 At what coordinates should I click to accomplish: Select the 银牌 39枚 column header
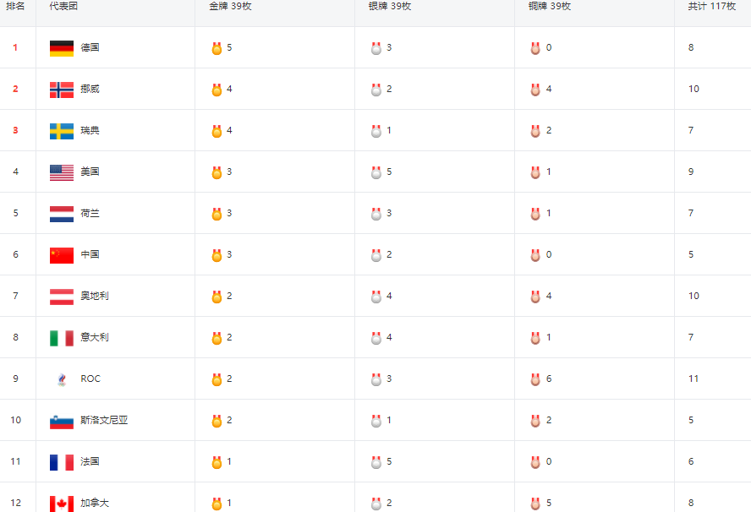[x=390, y=6]
